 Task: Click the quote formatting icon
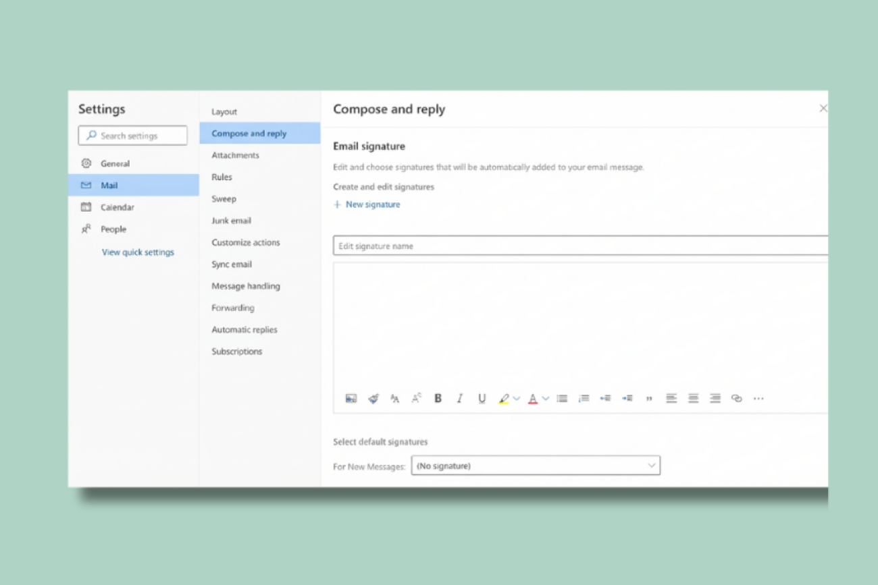[649, 399]
